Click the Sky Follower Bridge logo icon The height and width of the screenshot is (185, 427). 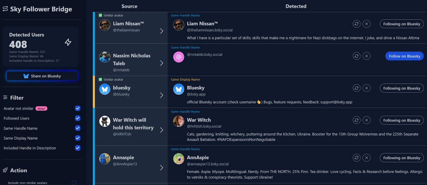(x=5, y=9)
